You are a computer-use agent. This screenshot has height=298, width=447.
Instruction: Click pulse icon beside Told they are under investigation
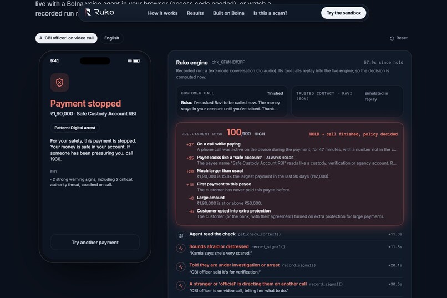[181, 267]
